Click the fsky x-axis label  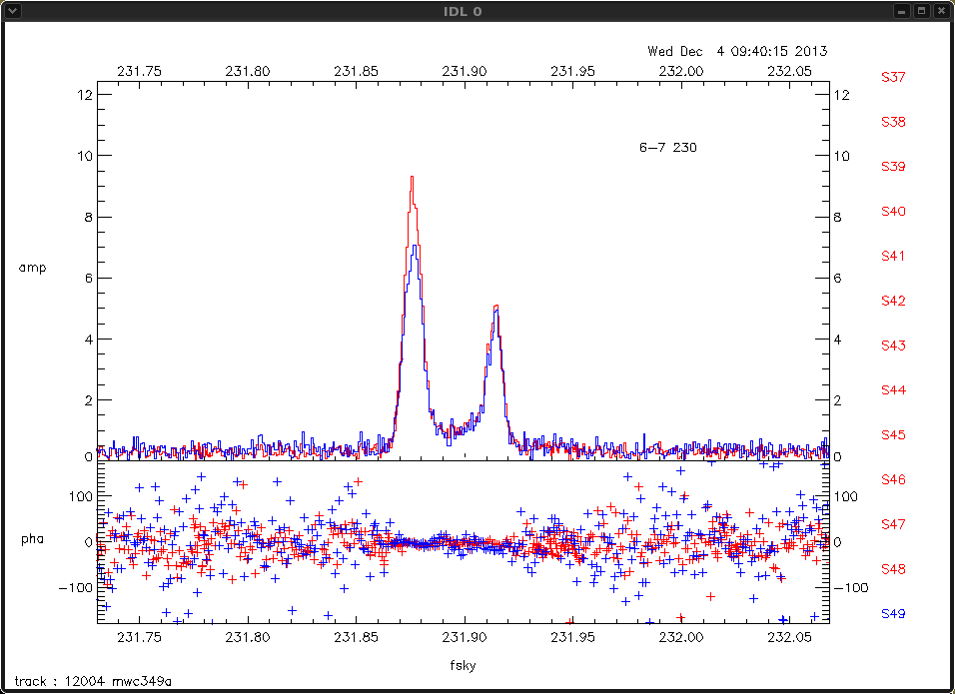[x=464, y=663]
